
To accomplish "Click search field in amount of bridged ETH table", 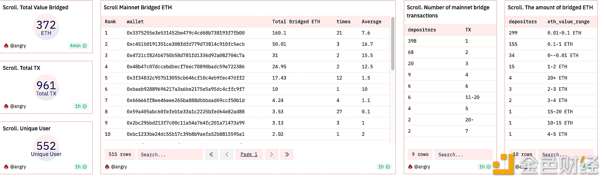I will coord(566,154).
